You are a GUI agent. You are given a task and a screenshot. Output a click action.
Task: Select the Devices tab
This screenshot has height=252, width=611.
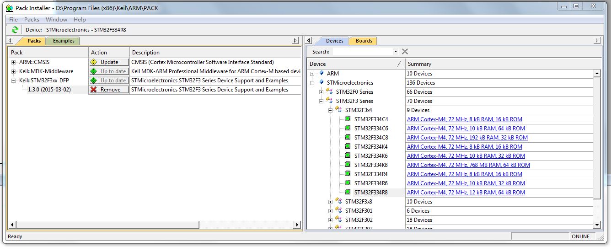click(x=335, y=41)
